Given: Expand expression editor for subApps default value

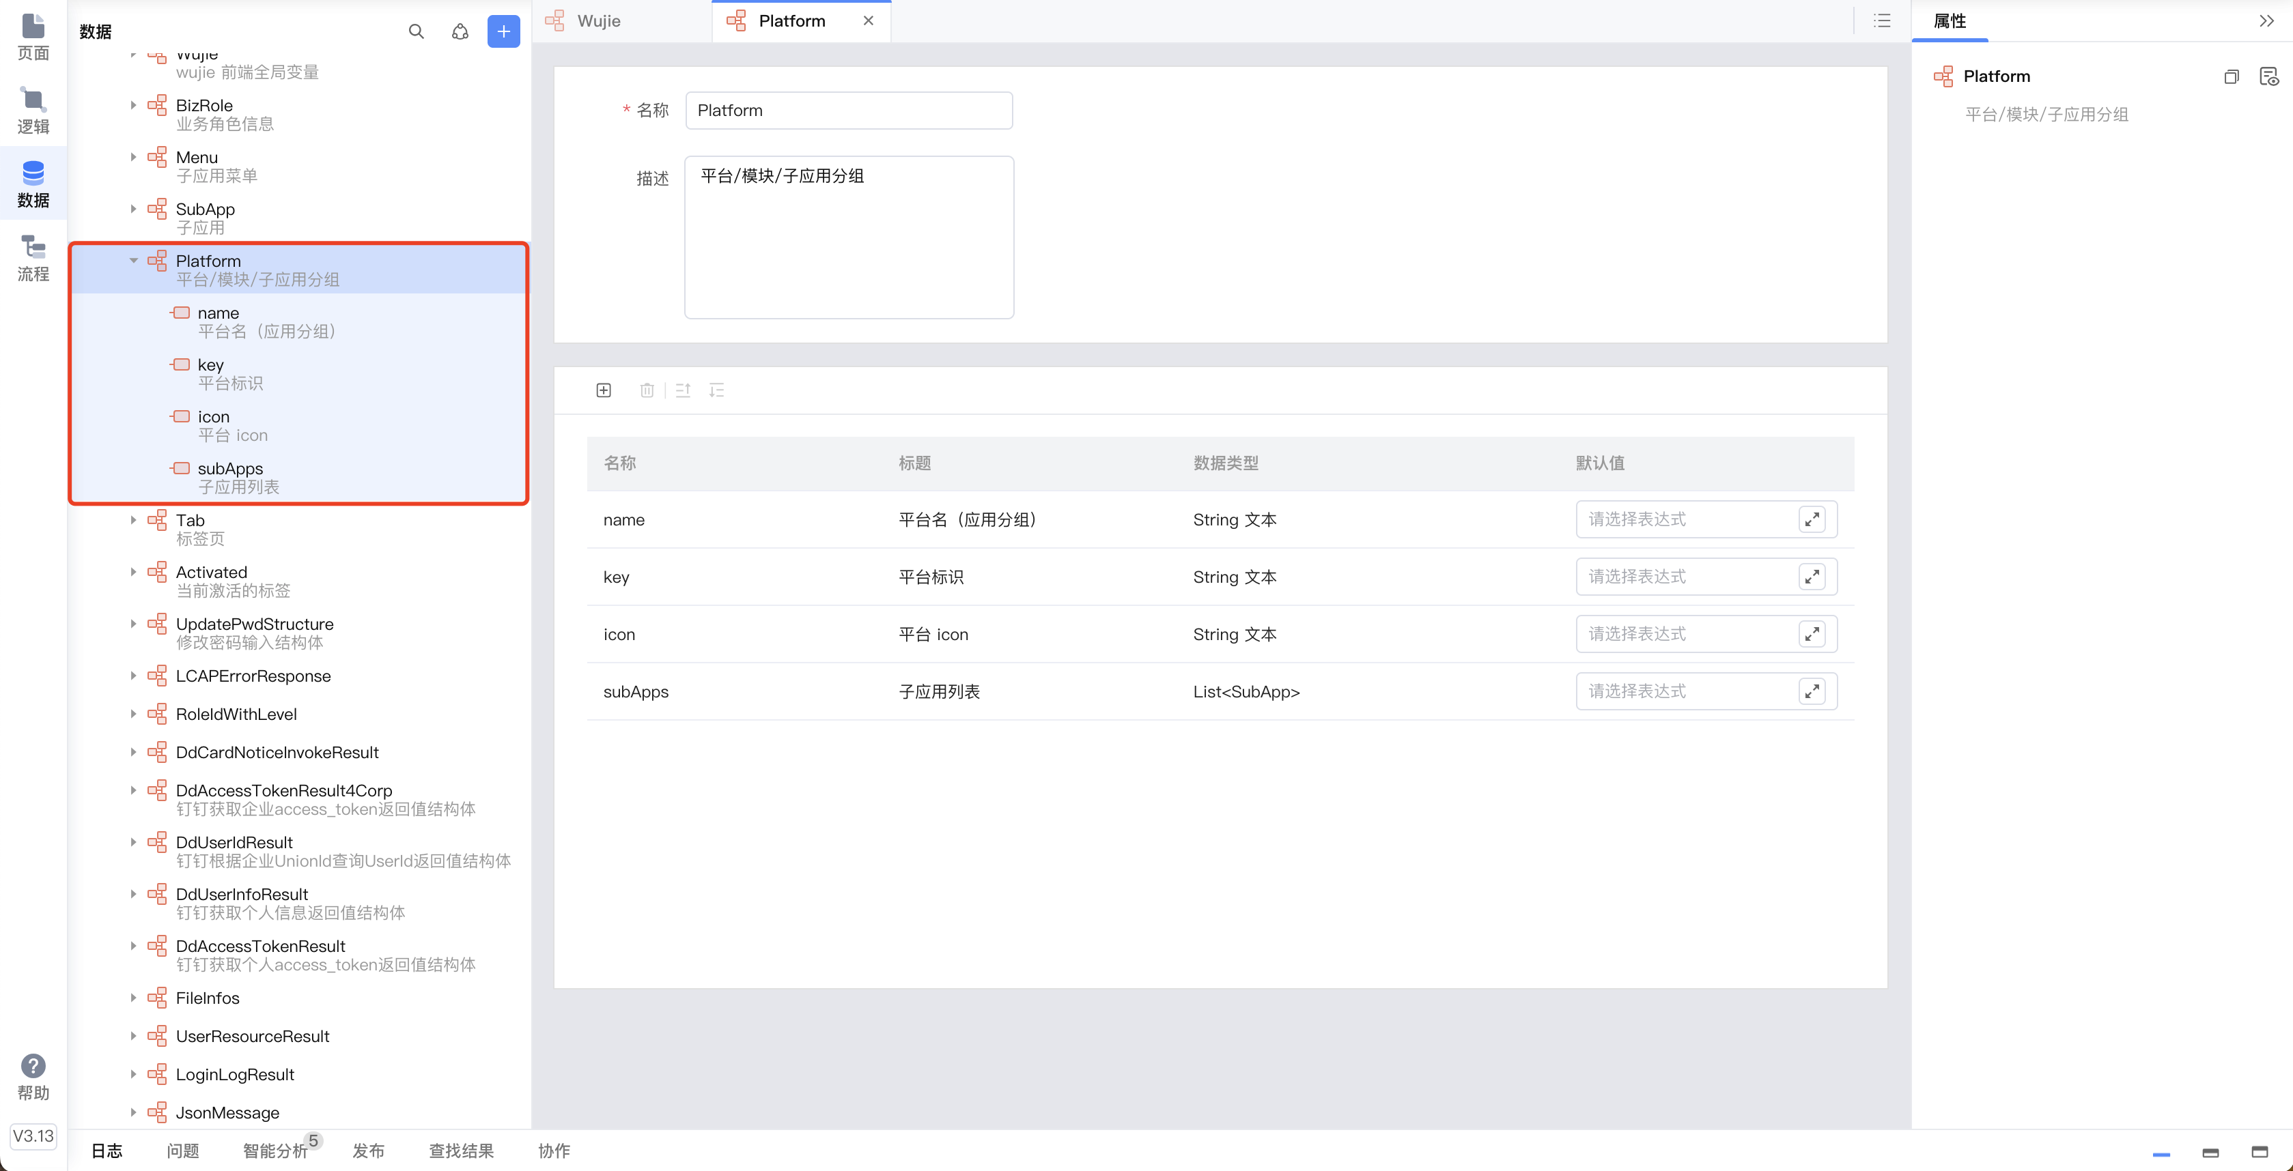Looking at the screenshot, I should pyautogui.click(x=1812, y=691).
